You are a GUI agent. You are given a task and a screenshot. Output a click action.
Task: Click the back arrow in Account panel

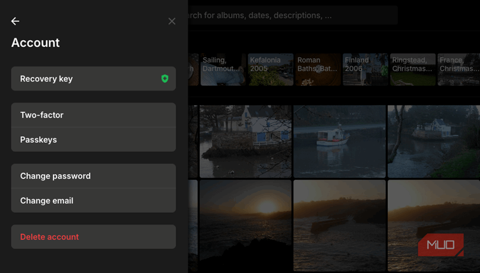(x=16, y=21)
